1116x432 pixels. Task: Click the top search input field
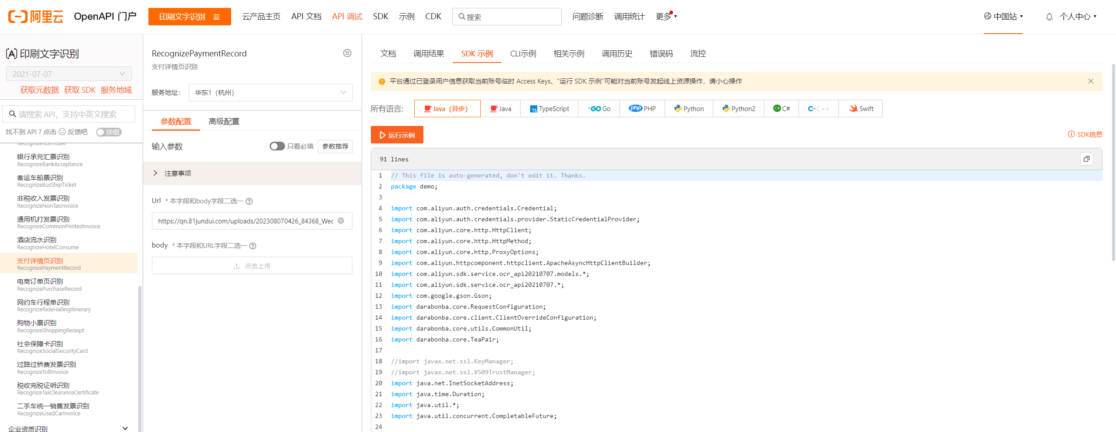[x=507, y=17]
